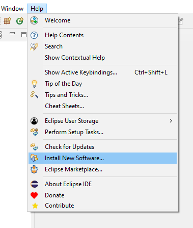The height and width of the screenshot is (228, 193).
Task: Click the Check for Updates arrows icon
Action: [x=34, y=147]
